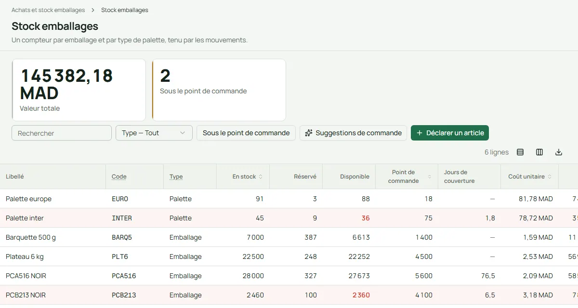Click the EURO code cell
Screen dimensions: 578x308
120,199
